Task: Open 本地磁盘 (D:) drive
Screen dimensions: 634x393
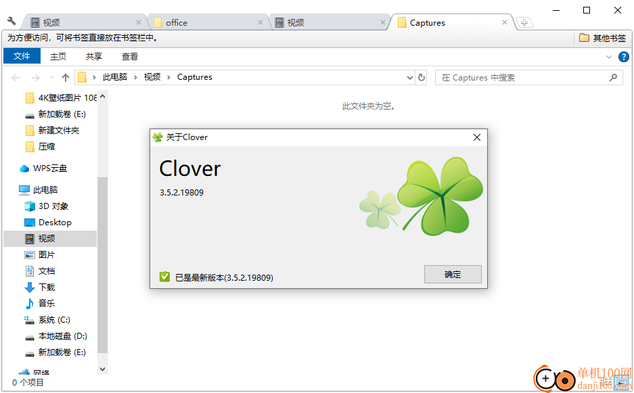Action: click(x=55, y=336)
